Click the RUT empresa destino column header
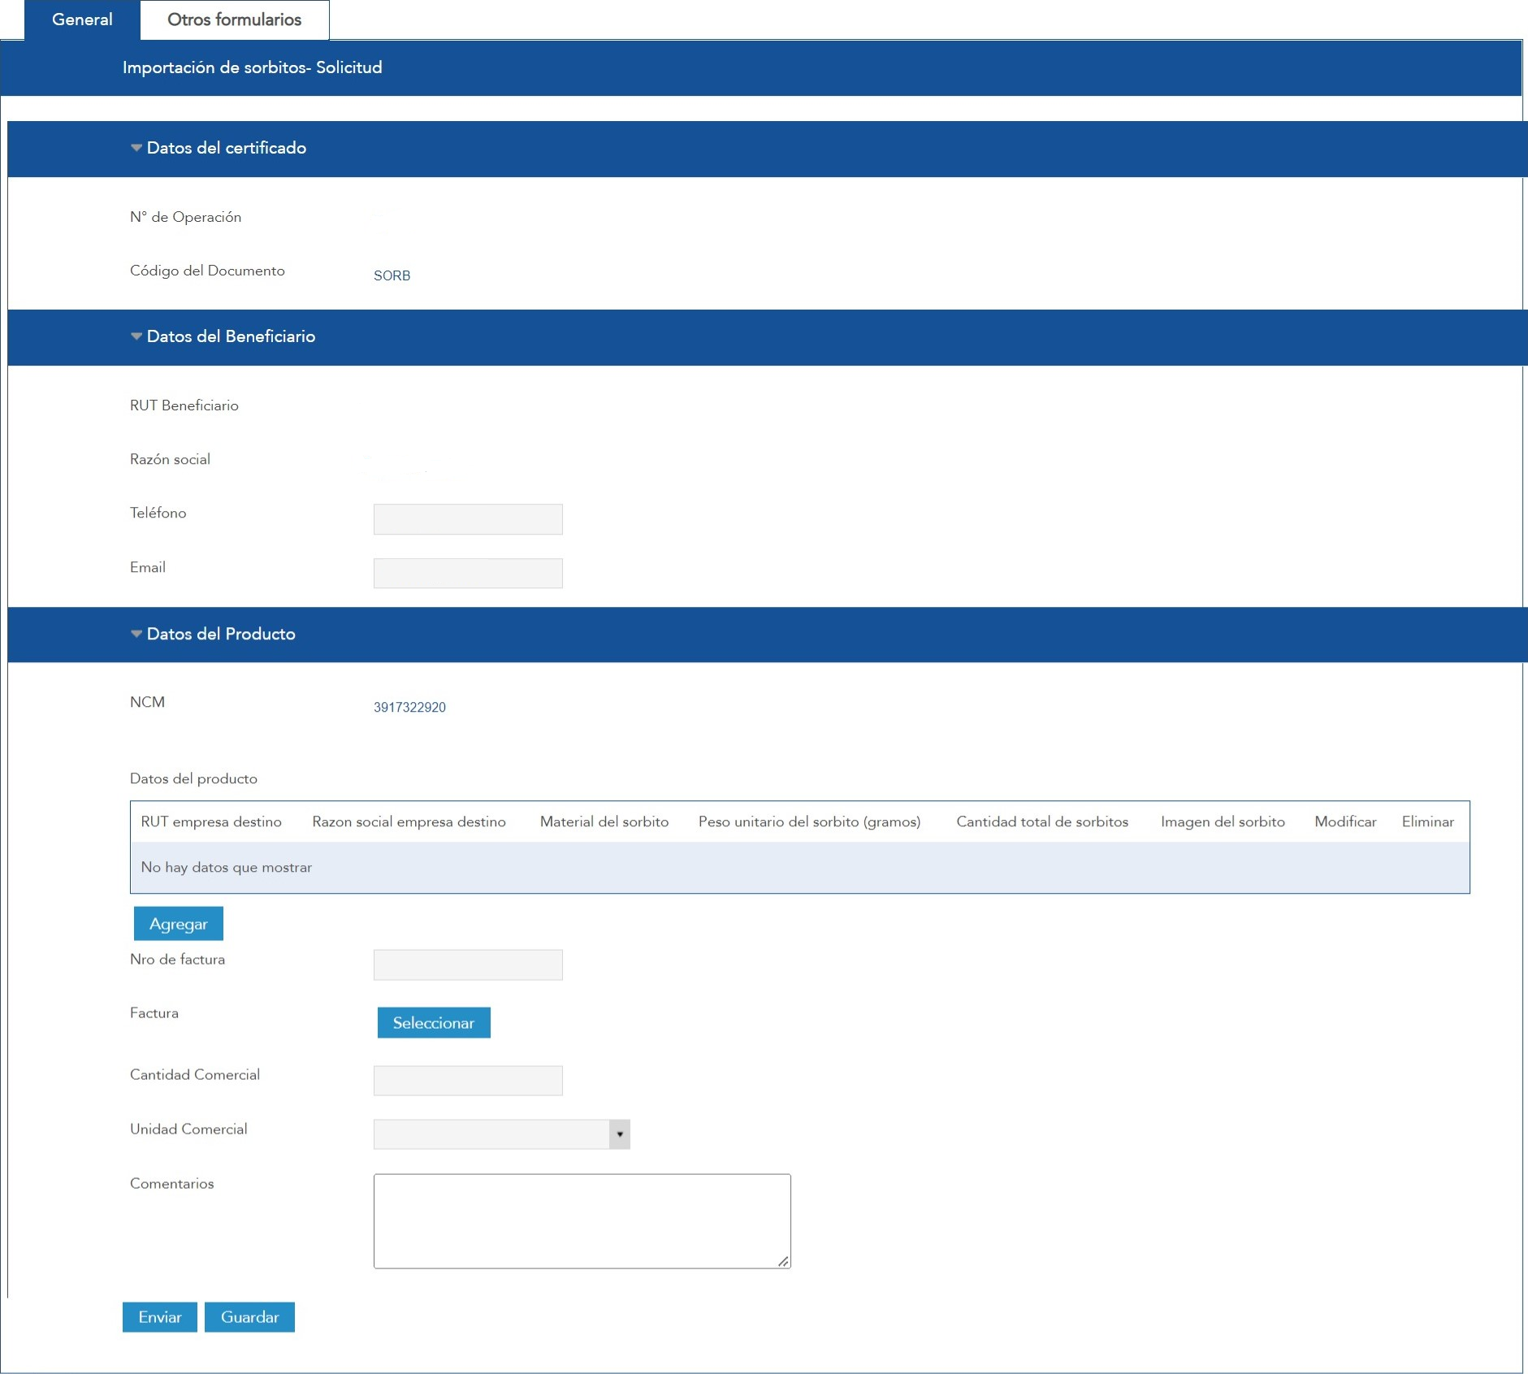The height and width of the screenshot is (1374, 1528). (x=211, y=821)
